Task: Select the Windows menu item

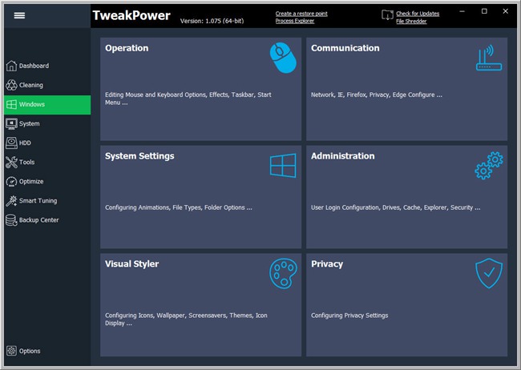Action: pyautogui.click(x=47, y=105)
